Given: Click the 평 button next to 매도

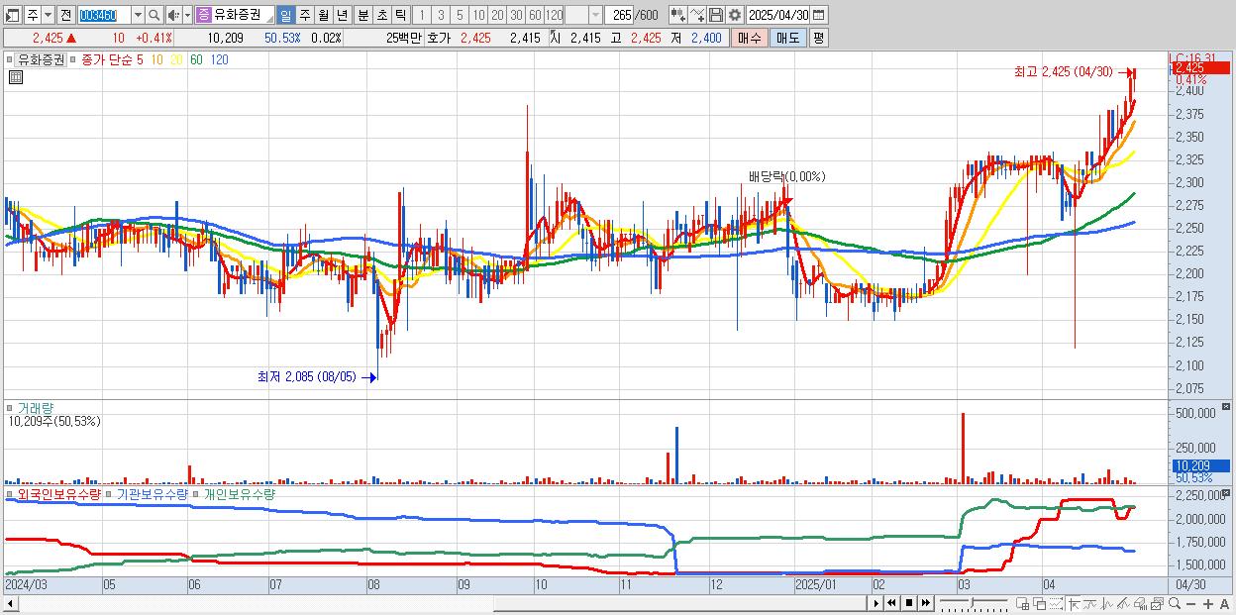Looking at the screenshot, I should [818, 38].
